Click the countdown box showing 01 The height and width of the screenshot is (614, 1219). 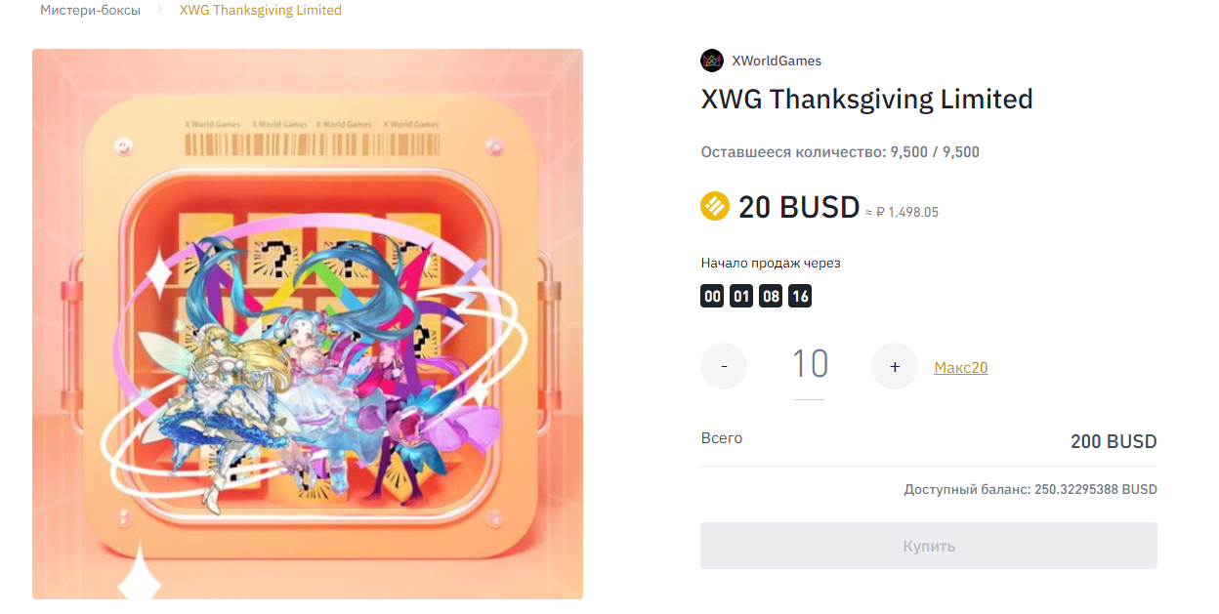click(741, 296)
